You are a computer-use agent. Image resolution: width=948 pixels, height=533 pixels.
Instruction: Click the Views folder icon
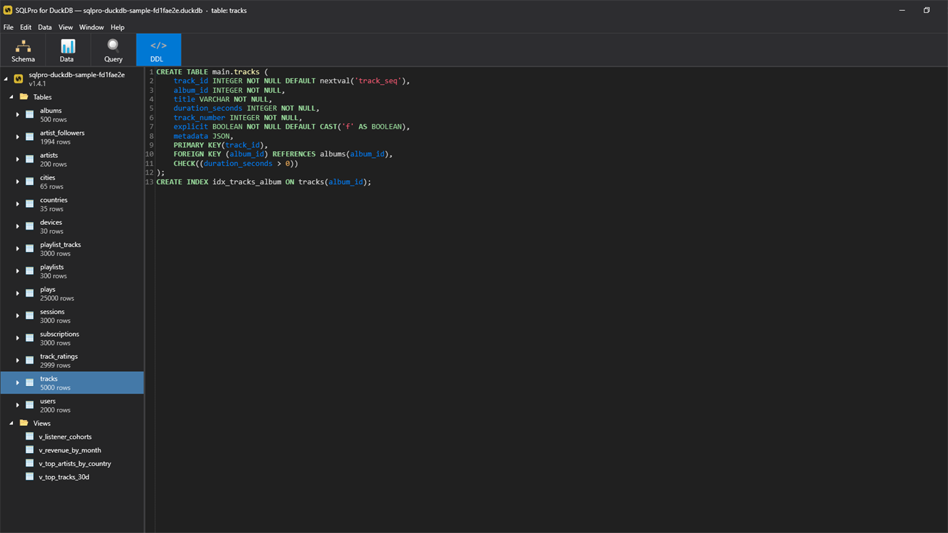tap(24, 423)
